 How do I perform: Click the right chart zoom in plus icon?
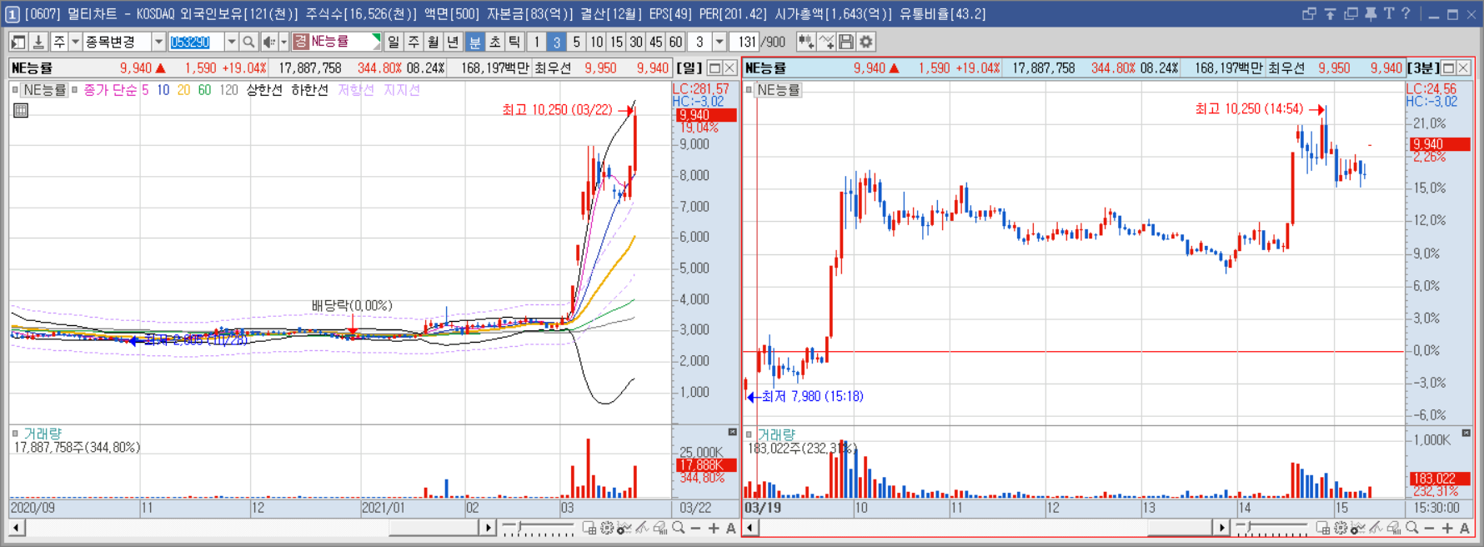point(1447,528)
